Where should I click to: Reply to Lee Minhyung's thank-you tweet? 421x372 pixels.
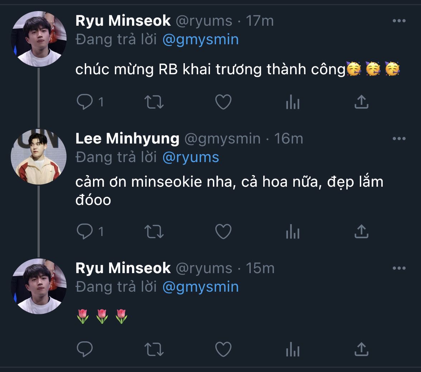[x=85, y=232]
